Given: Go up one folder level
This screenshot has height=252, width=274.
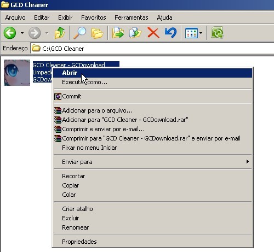Looking at the screenshot, I should 60,33.
